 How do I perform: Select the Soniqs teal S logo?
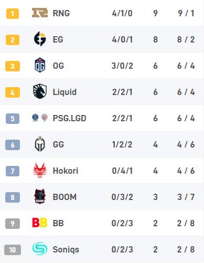click(x=40, y=248)
